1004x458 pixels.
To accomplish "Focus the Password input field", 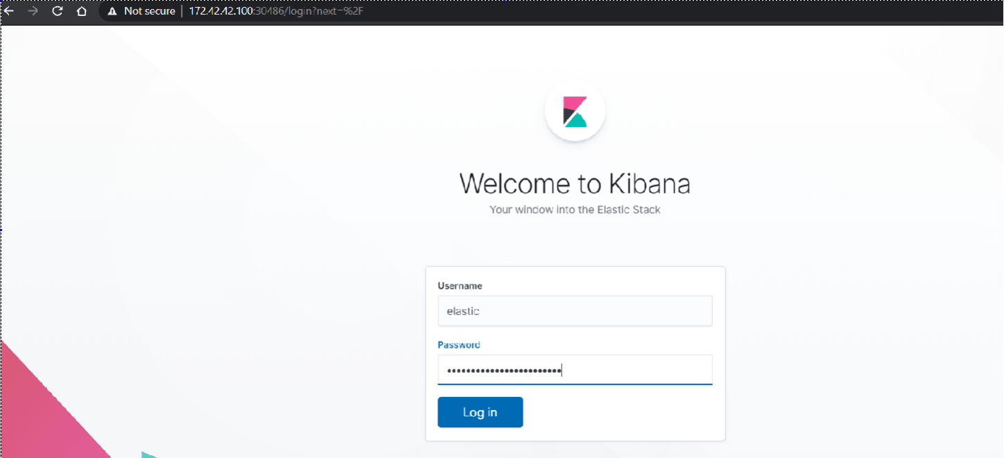I will [x=575, y=370].
